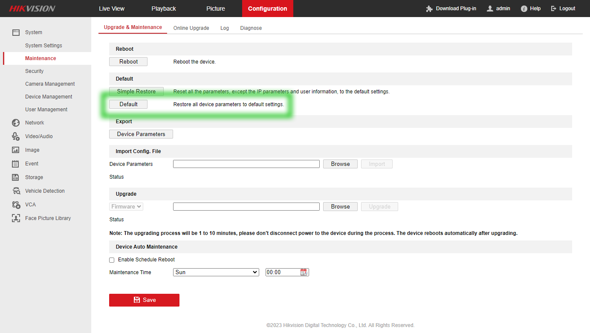Screen dimensions: 590x333
Task: Open the Firmware upgrade type dropdown
Action: pos(126,206)
